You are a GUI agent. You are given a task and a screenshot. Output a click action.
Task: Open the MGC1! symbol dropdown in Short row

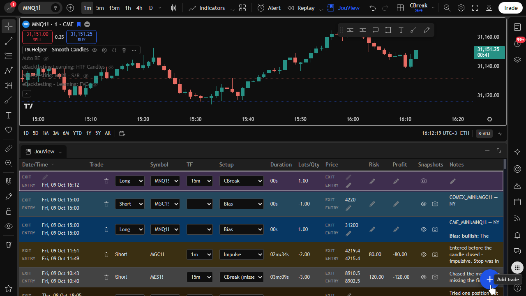tap(165, 204)
